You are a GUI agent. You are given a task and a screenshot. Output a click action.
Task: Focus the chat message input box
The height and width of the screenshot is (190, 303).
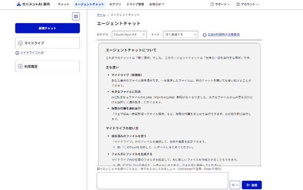[x=162, y=181]
